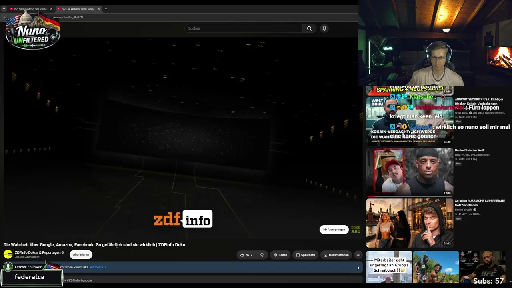Click the video title 'Die Wahrheit über Google, Amazon, Facebook'
This screenshot has width=512, height=288.
point(94,245)
